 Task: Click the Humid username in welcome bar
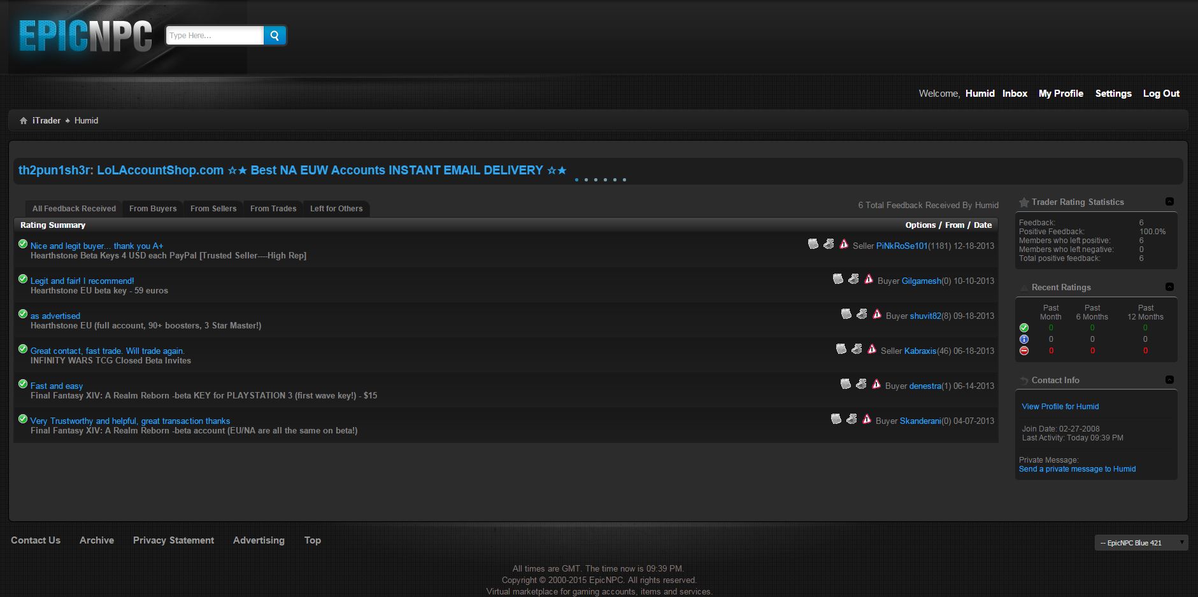[980, 94]
